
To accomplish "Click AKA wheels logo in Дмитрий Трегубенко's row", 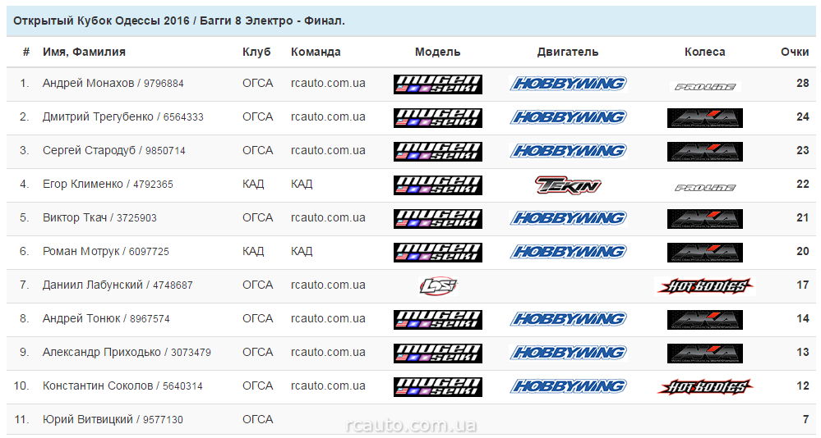I will (704, 117).
